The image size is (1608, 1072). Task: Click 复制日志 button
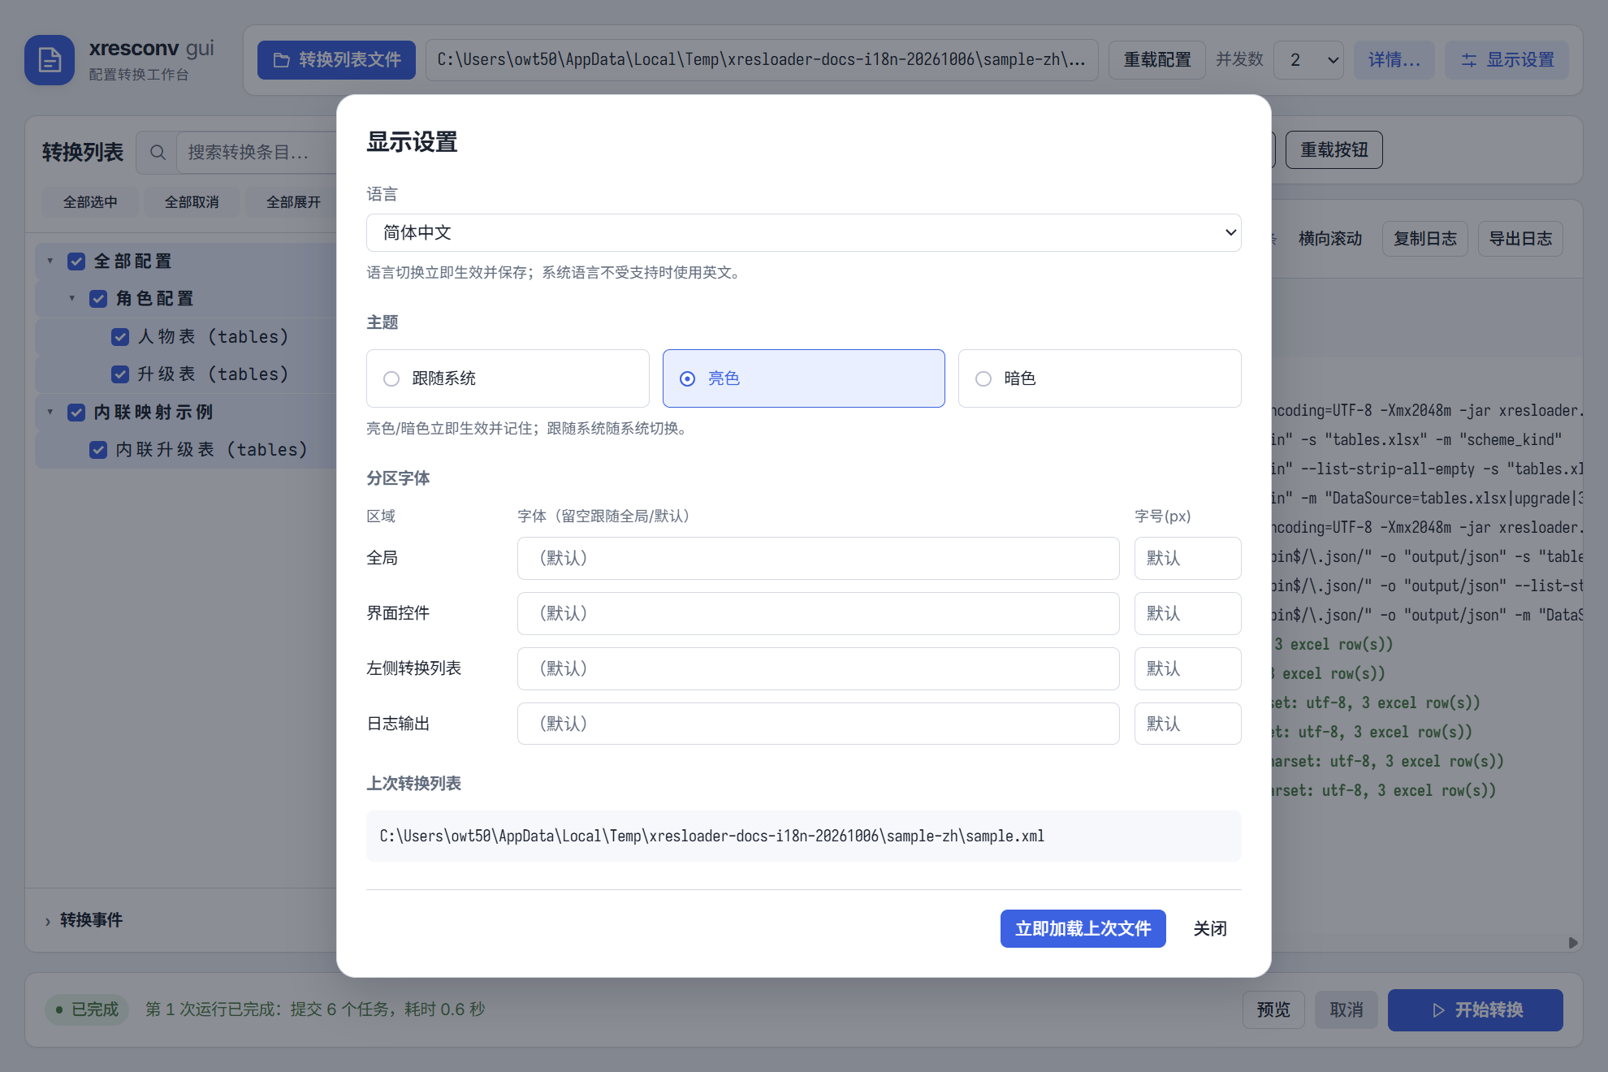[x=1424, y=239]
